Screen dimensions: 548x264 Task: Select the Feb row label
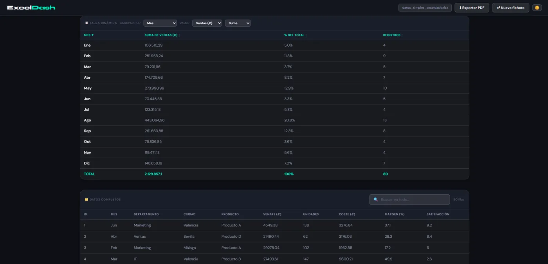coord(87,56)
